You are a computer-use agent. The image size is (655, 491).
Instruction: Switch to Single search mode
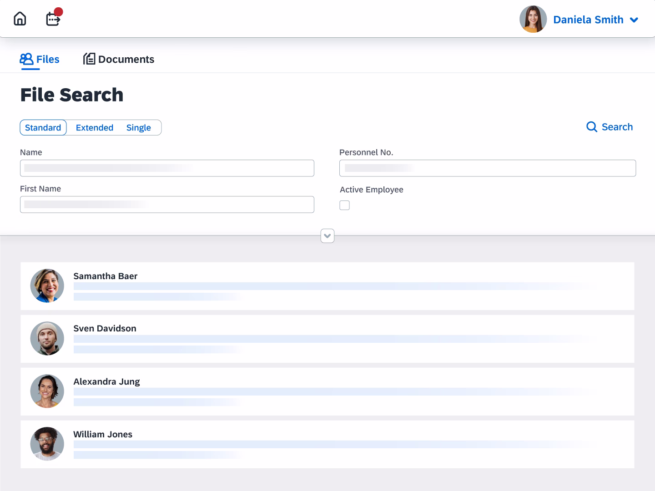click(x=138, y=128)
